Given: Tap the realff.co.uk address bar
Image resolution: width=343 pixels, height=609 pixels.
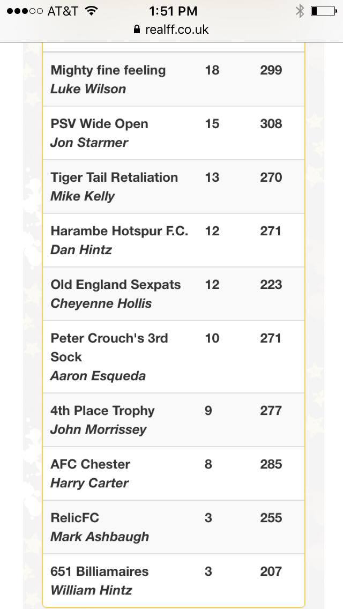Looking at the screenshot, I should 171,29.
